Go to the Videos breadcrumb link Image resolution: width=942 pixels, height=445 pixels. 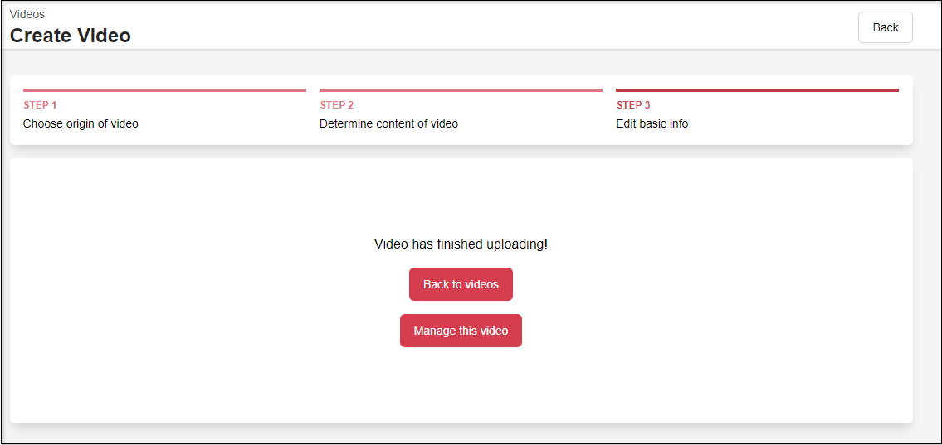click(27, 14)
